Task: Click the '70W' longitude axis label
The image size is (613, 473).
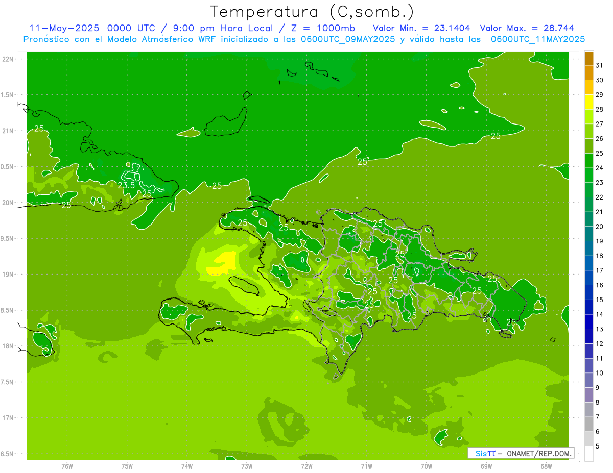Action: tap(427, 466)
